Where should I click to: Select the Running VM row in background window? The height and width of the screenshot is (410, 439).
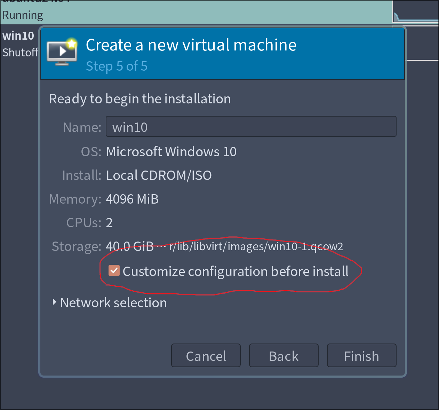196,13
